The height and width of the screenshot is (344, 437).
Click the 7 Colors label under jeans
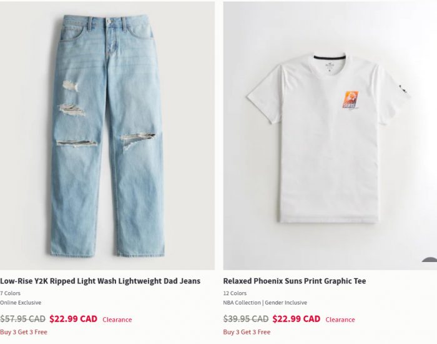(11, 293)
